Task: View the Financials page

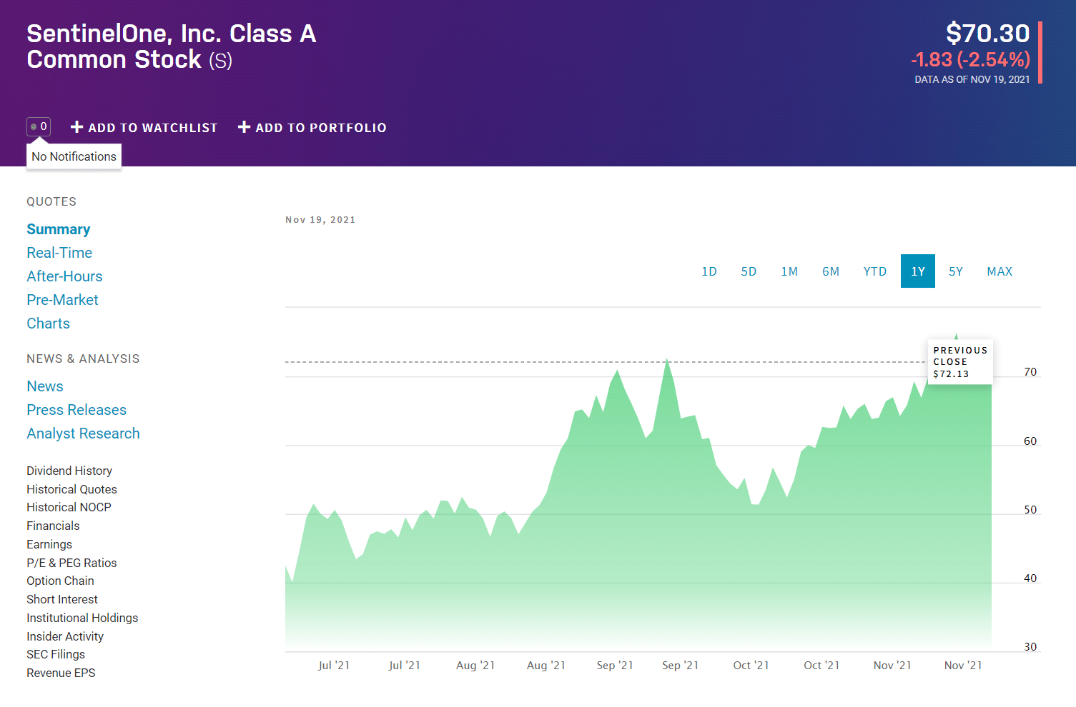Action: 53,526
